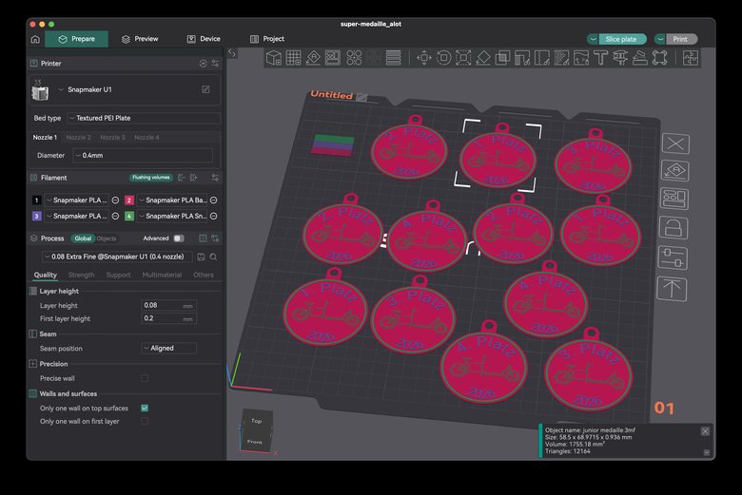Image resolution: width=742 pixels, height=495 pixels.
Task: Click the plate auto-orient icon on right
Action: pos(675,171)
